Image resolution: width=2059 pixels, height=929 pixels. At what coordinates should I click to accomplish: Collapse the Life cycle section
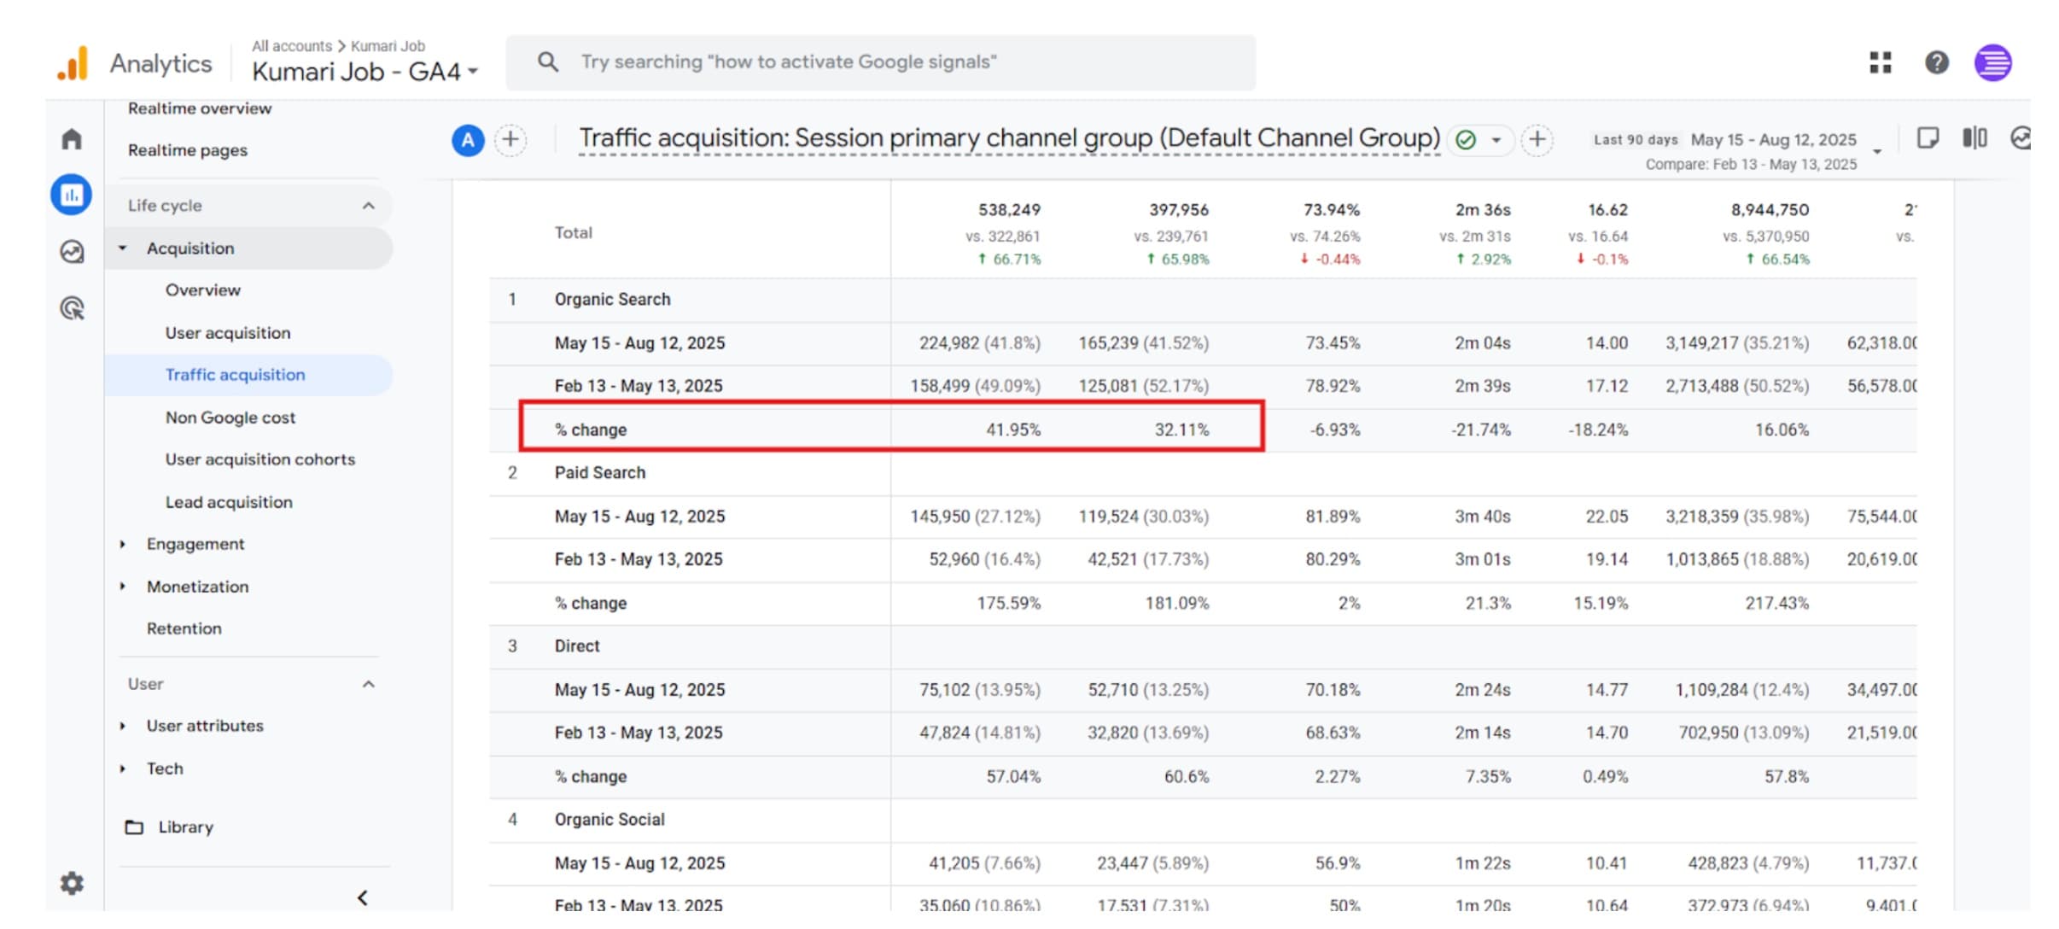(368, 205)
